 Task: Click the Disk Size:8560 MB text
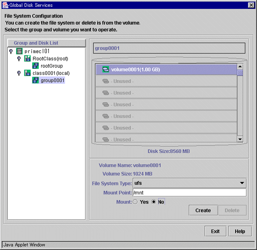tap(169, 151)
